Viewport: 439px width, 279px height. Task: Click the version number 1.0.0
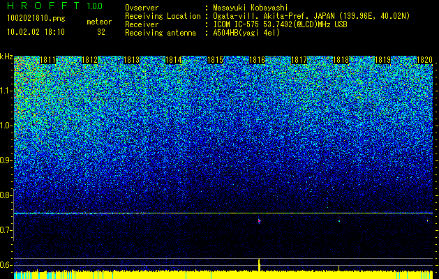pos(95,6)
